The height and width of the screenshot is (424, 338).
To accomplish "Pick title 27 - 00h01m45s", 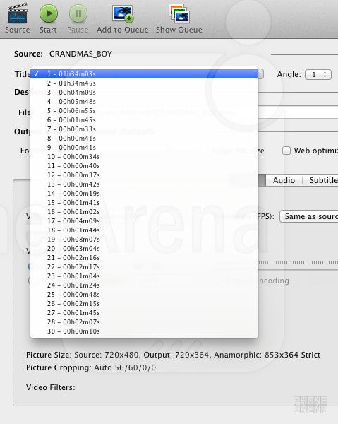I will pyautogui.click(x=145, y=313).
